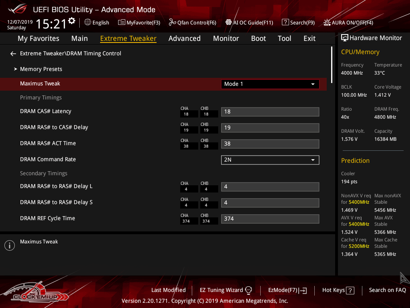Open the DRAM Command Rate 2N dropdown

click(x=270, y=160)
